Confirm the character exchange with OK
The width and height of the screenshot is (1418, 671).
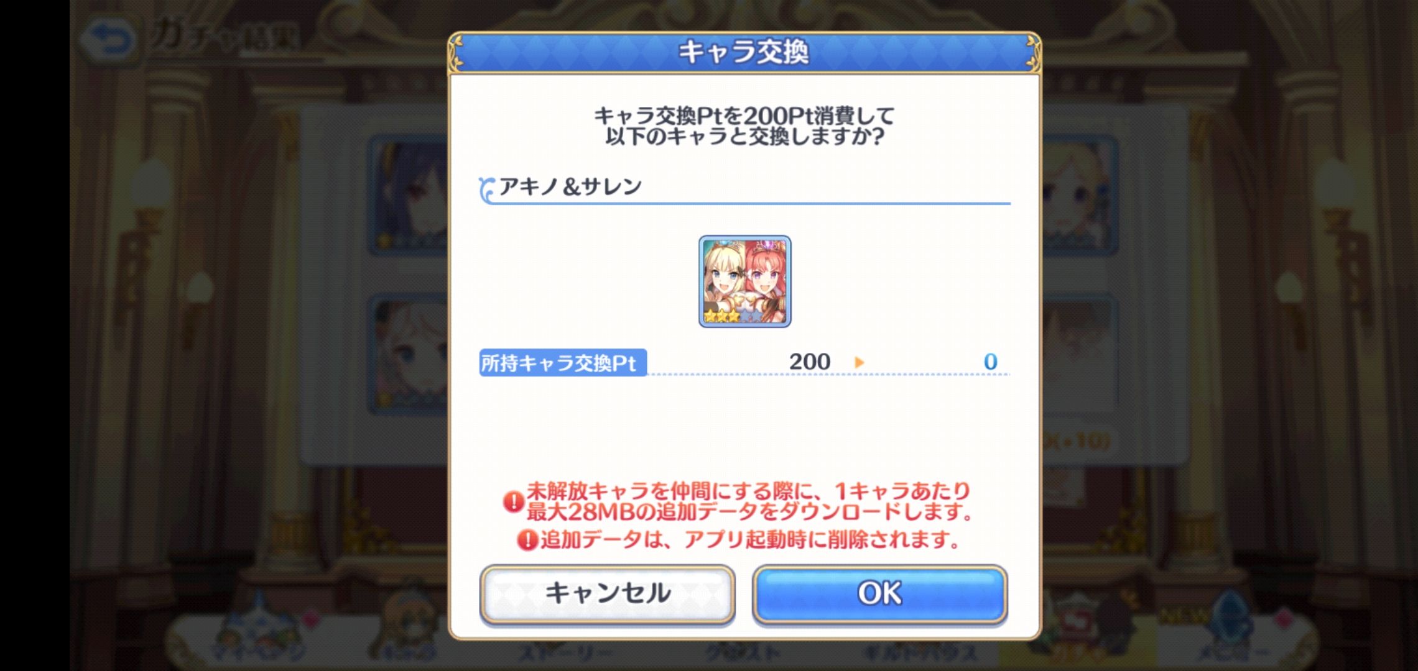(879, 594)
